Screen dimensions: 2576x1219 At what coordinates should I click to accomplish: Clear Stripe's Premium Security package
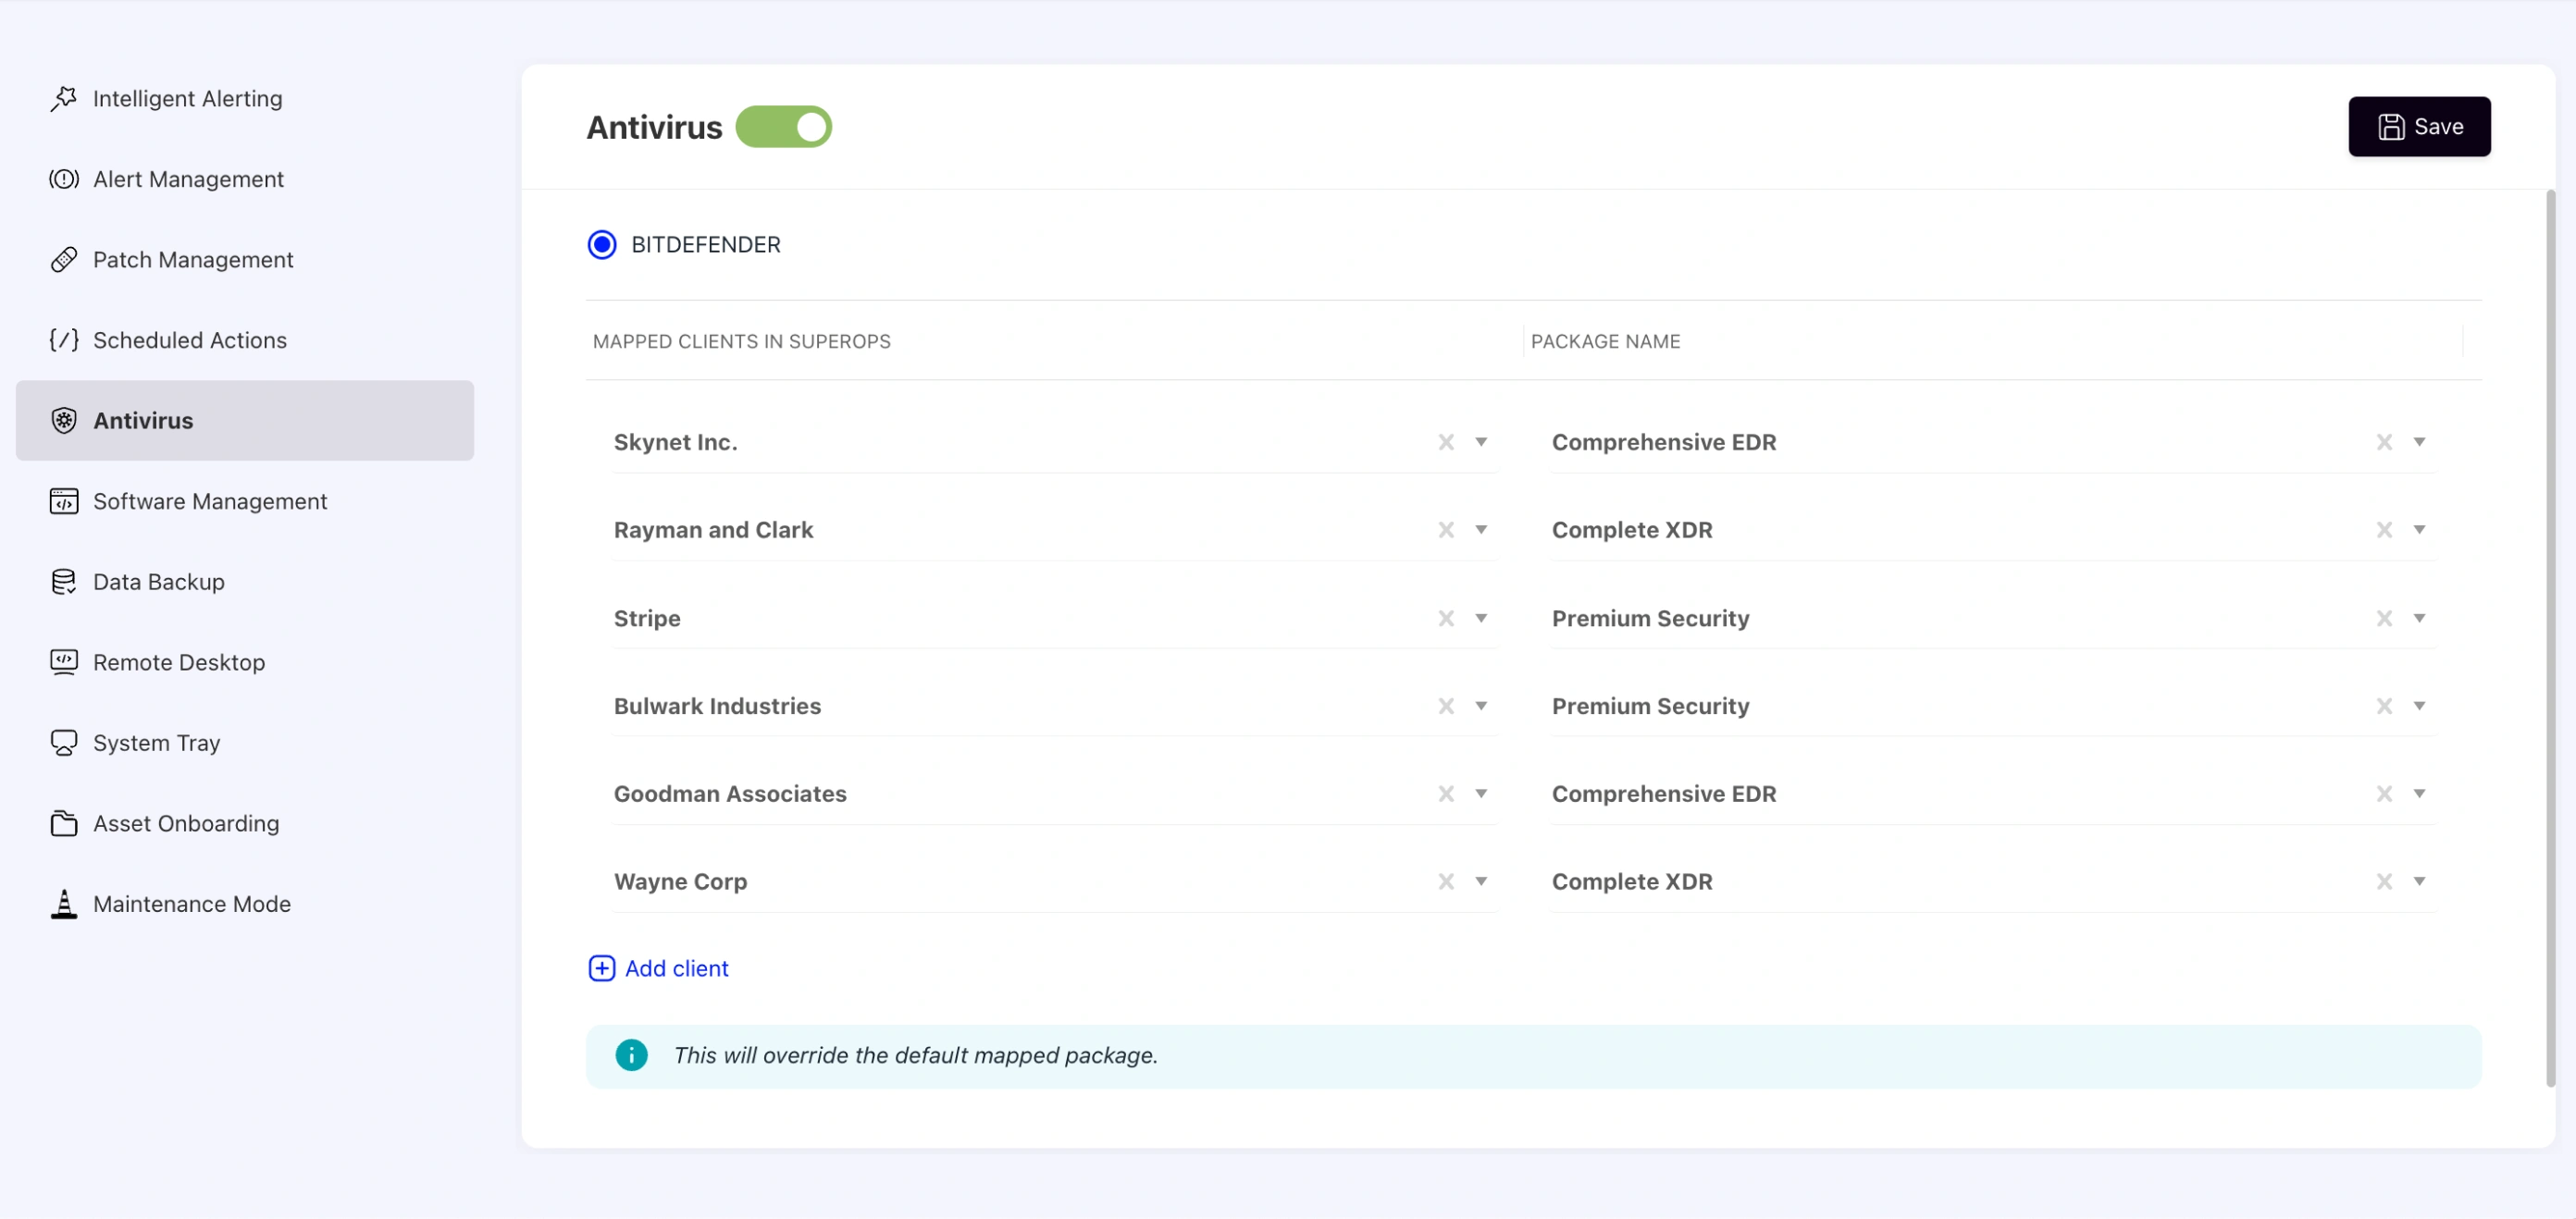(x=2384, y=619)
